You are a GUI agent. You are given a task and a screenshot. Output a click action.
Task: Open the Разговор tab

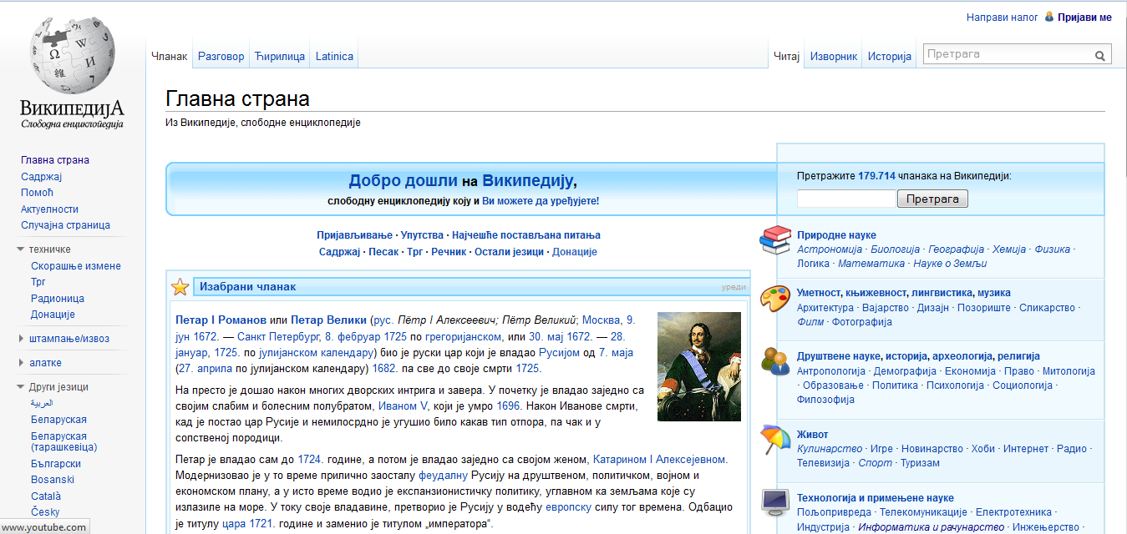[221, 56]
